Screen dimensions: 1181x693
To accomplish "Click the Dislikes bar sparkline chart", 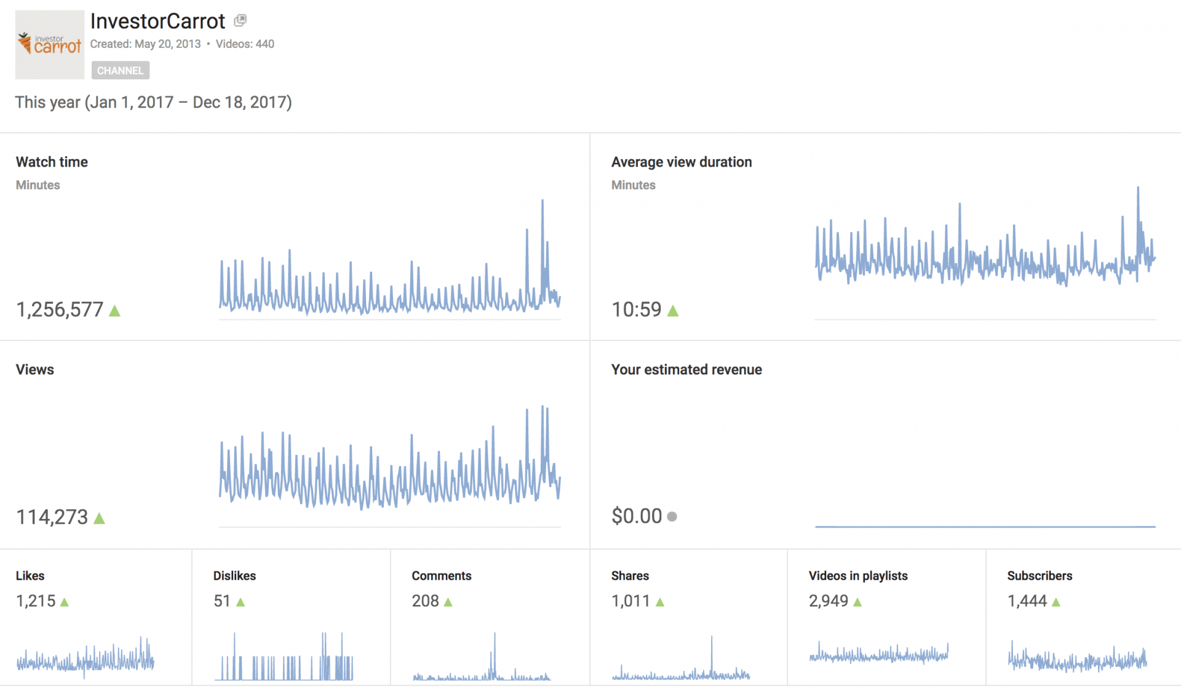I will coord(284,656).
